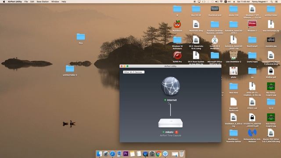Viewport: 281px width, 158px height.
Task: Open QuickTime Player from the dock
Action: (145, 154)
